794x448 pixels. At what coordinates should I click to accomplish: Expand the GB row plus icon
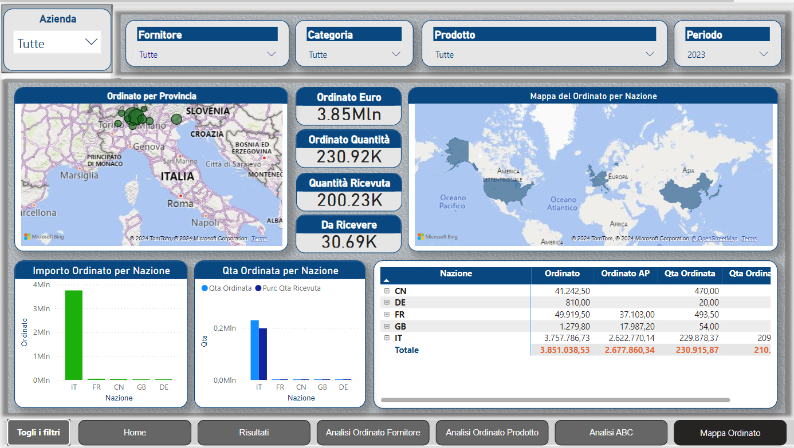(x=387, y=326)
